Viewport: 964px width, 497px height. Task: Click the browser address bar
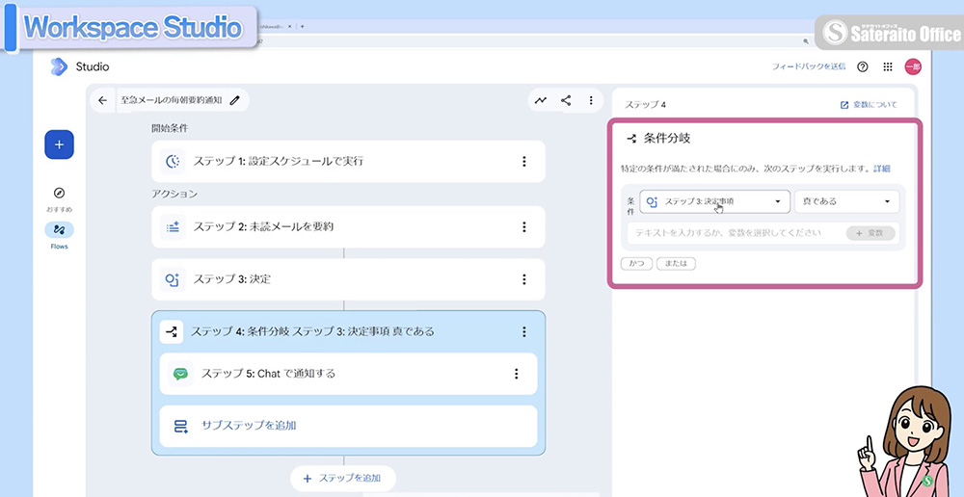pos(528,41)
